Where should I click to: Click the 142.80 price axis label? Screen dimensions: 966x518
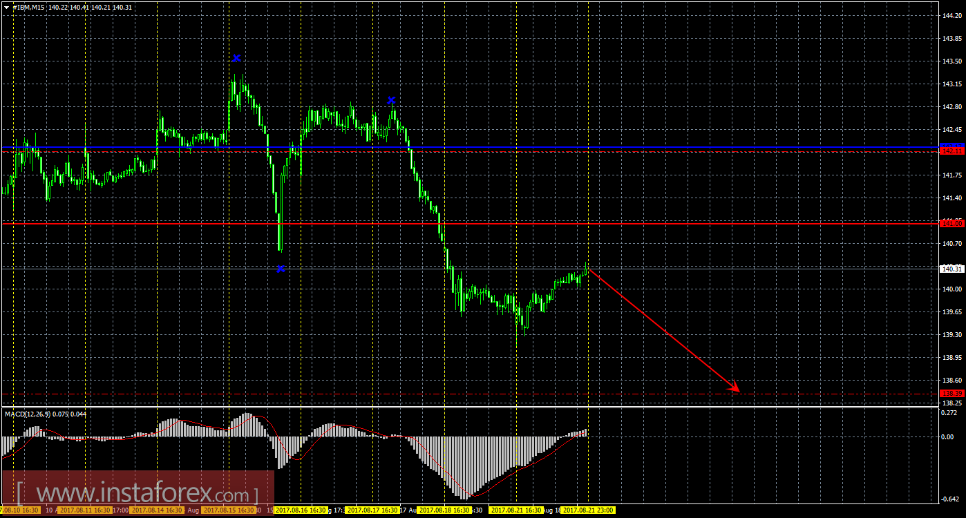[952, 107]
